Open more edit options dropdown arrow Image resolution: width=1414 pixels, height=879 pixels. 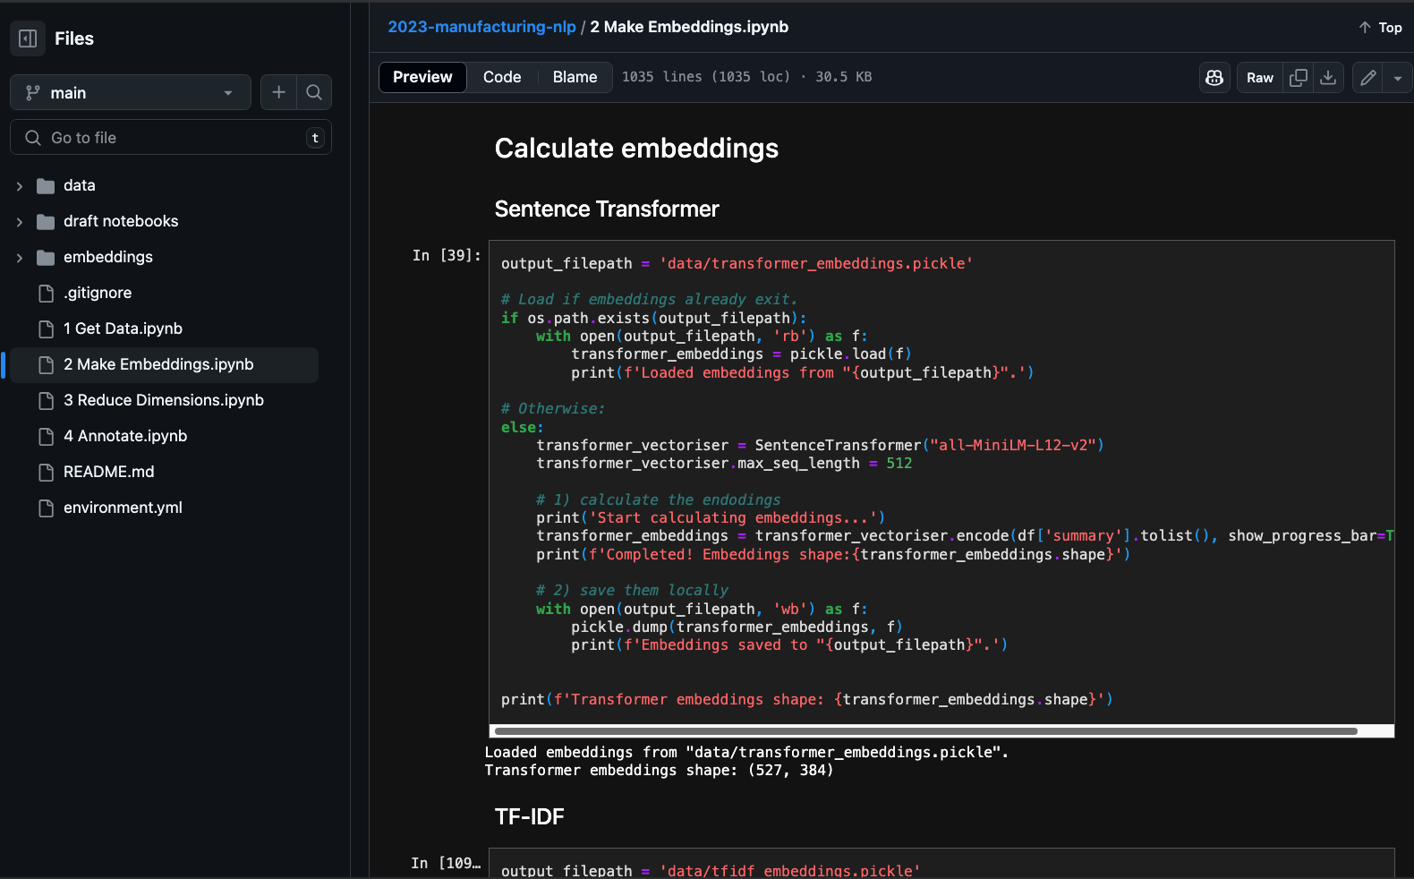[1397, 78]
